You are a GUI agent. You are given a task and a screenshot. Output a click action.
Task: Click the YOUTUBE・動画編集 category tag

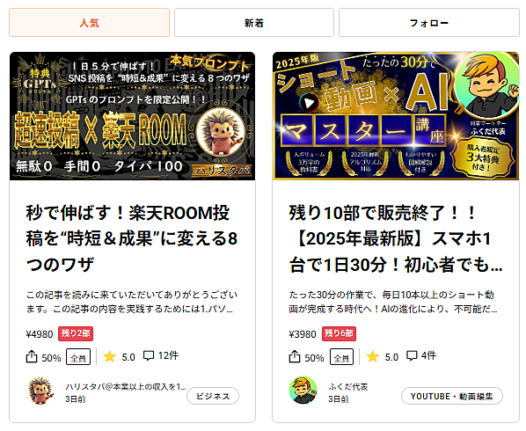click(452, 396)
